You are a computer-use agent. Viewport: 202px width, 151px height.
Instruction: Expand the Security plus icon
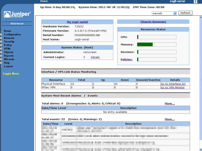pyautogui.click(x=1, y=42)
